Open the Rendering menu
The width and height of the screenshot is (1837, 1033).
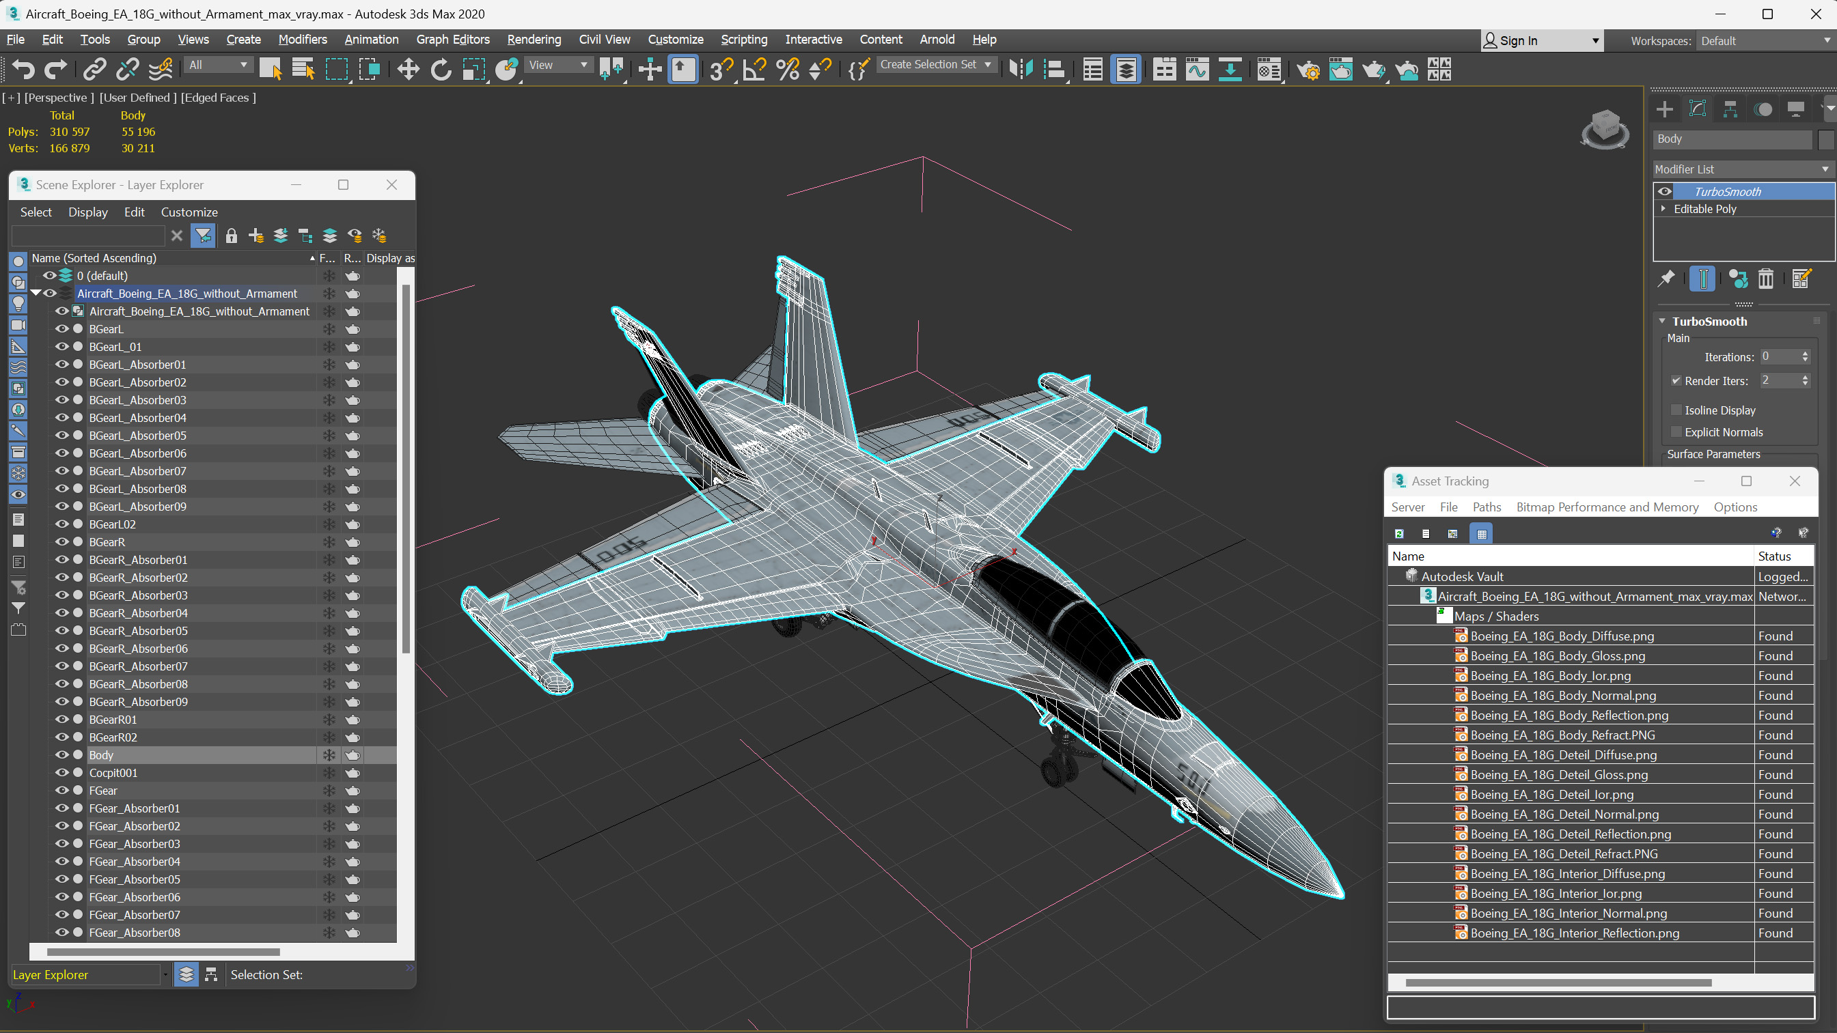534,39
